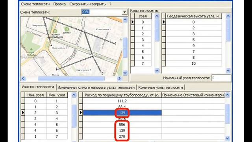
Task: Click flow rate cell 556
Action: pyautogui.click(x=122, y=125)
